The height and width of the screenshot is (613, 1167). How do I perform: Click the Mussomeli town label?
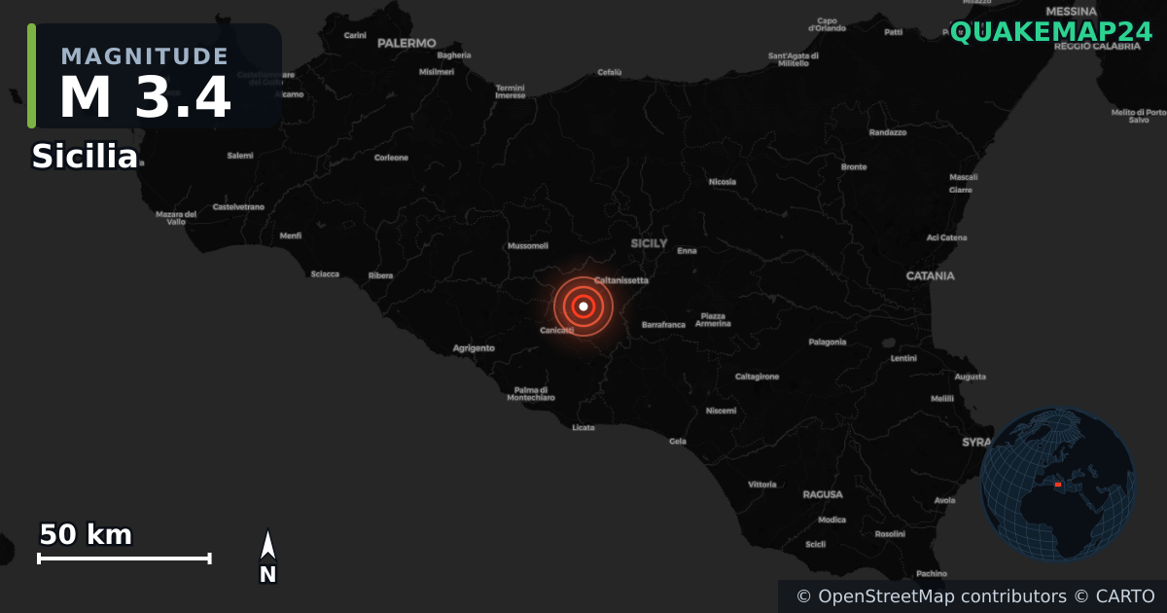(x=528, y=246)
